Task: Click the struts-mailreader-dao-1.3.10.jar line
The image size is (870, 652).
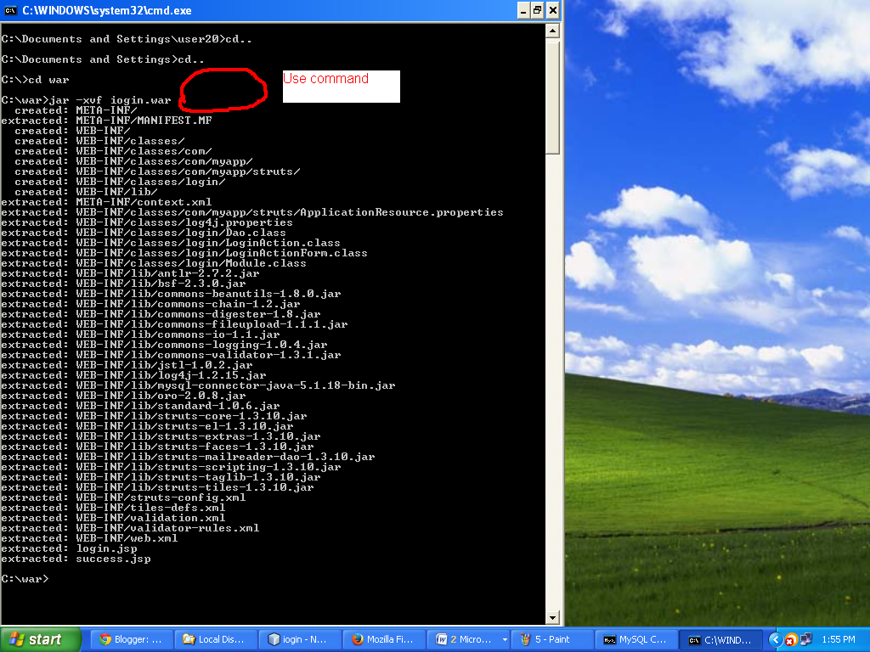Action: 188,457
